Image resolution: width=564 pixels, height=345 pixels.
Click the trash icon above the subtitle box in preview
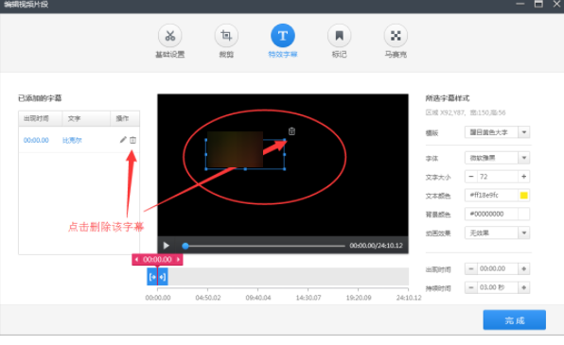click(x=291, y=131)
